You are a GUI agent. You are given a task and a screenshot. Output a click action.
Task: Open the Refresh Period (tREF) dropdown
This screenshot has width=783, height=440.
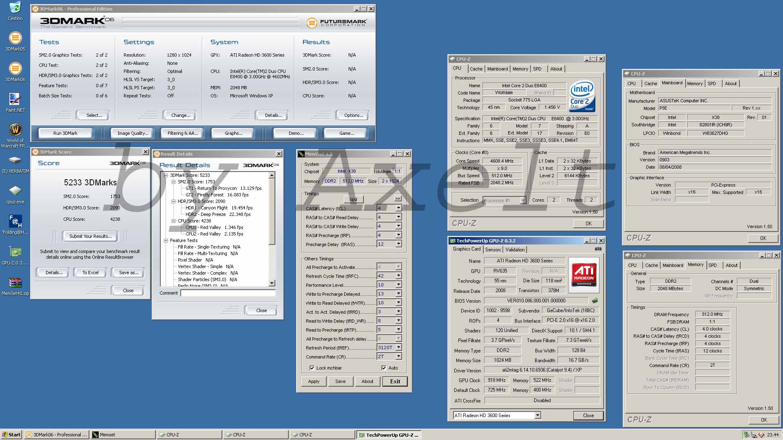tap(398, 348)
